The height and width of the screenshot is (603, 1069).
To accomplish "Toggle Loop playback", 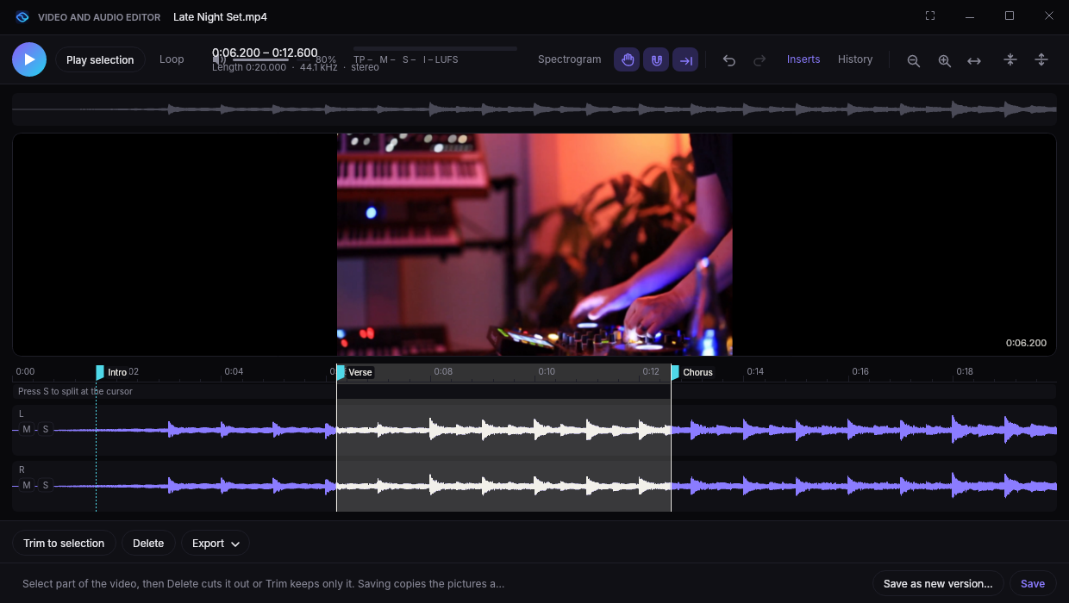I will click(172, 59).
